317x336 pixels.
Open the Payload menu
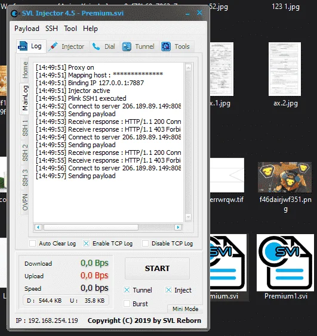27,29
